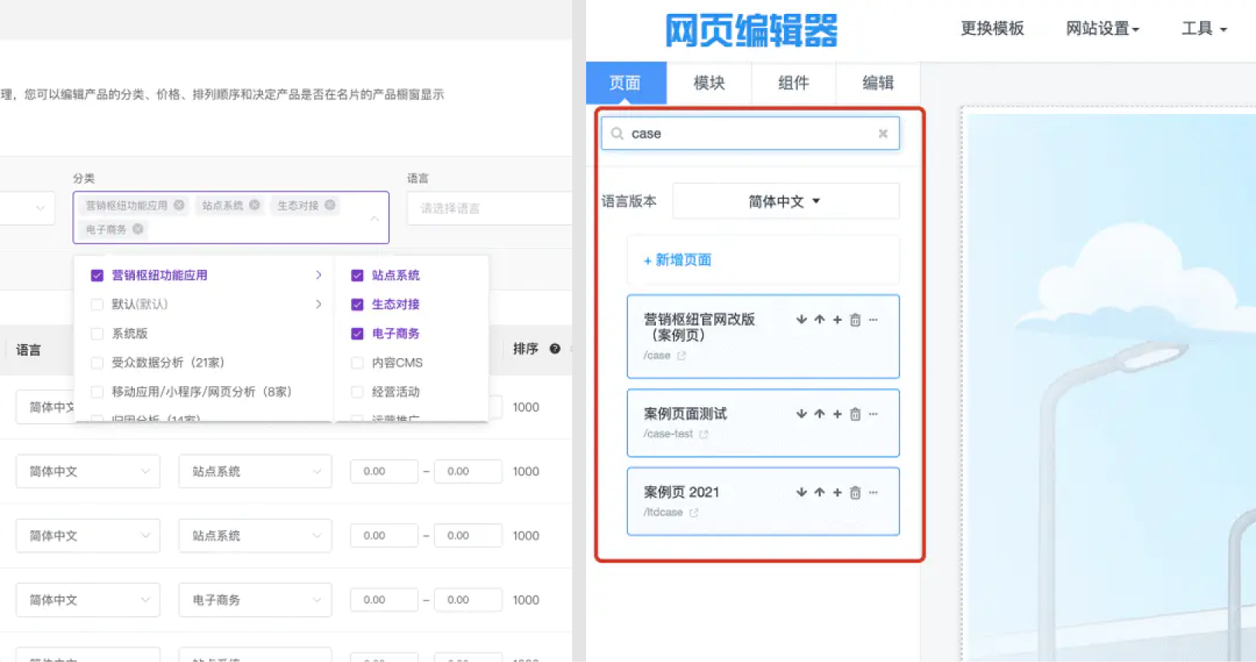The width and height of the screenshot is (1256, 662).
Task: Remove the 营销枢纽功能应用 tag from category field
Action: point(179,205)
